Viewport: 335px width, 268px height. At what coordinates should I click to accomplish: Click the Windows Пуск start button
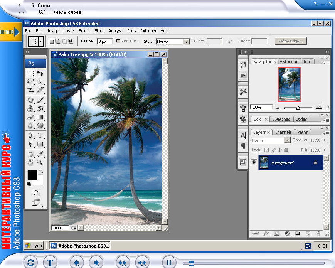click(34, 246)
